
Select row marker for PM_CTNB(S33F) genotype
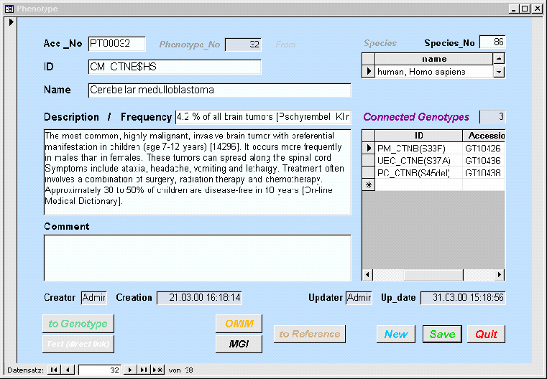(368, 149)
